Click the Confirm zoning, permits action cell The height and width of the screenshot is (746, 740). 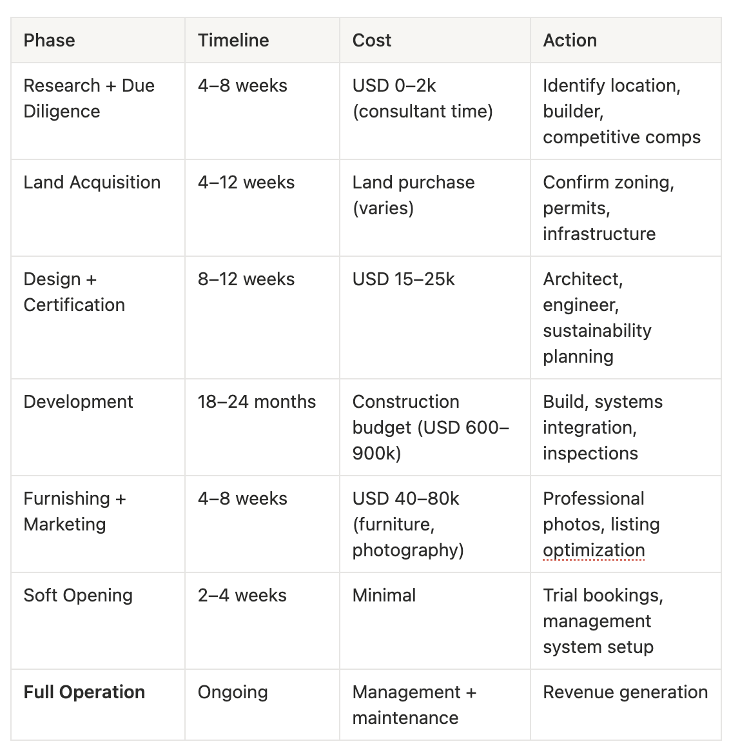tap(625, 208)
